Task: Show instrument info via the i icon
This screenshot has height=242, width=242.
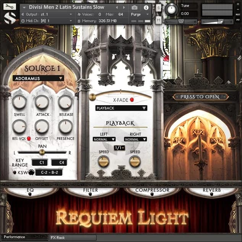Action: pyautogui.click(x=146, y=7)
